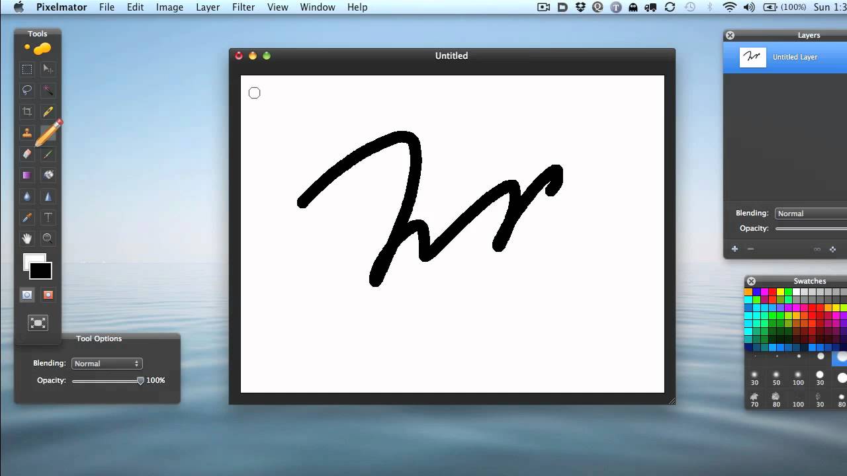Add a new layer with plus button
The image size is (847, 476).
click(735, 249)
